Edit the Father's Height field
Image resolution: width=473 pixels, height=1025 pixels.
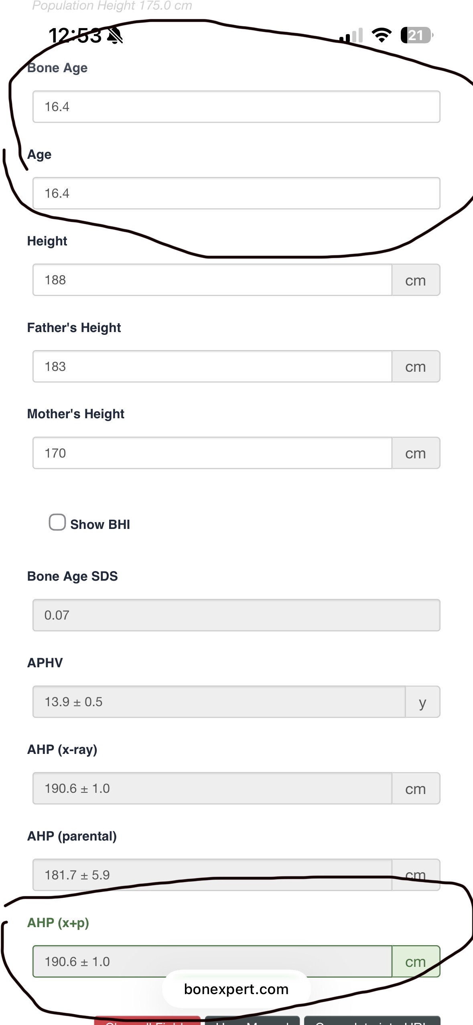(212, 367)
